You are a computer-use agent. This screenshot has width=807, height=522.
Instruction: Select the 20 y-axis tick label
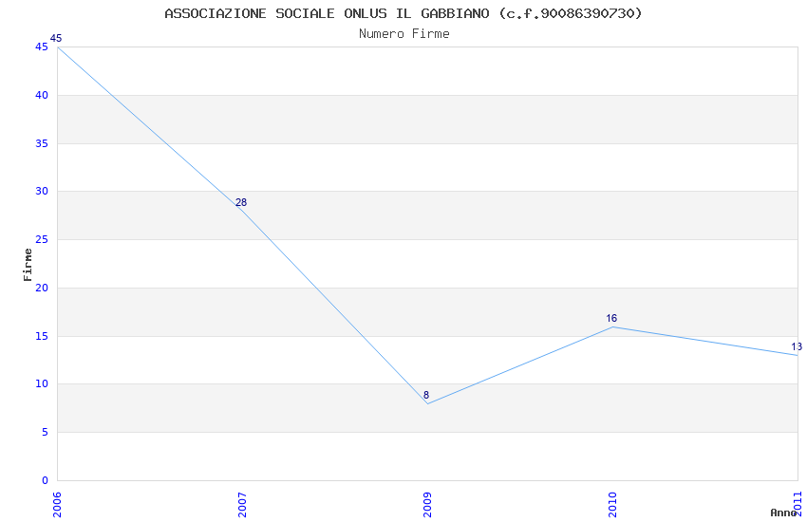coord(42,288)
